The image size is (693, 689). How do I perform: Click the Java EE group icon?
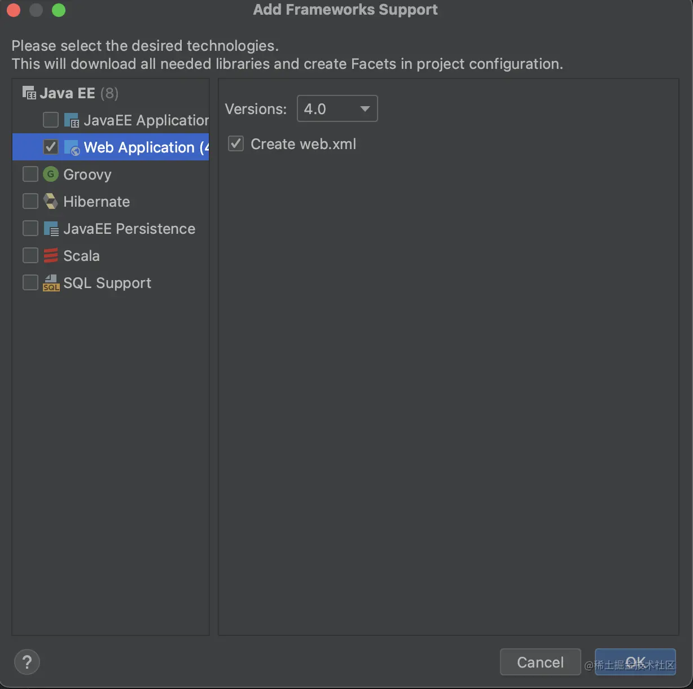29,93
